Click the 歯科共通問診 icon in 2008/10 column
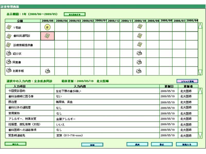206x154 pixels. [140, 36]
